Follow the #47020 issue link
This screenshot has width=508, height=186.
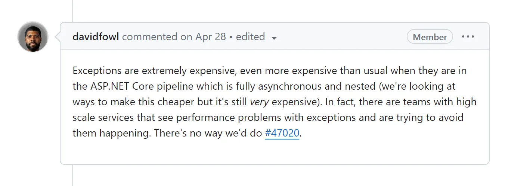click(282, 133)
